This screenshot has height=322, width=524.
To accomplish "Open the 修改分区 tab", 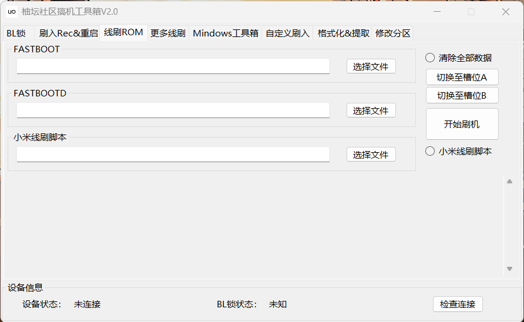I will [392, 33].
